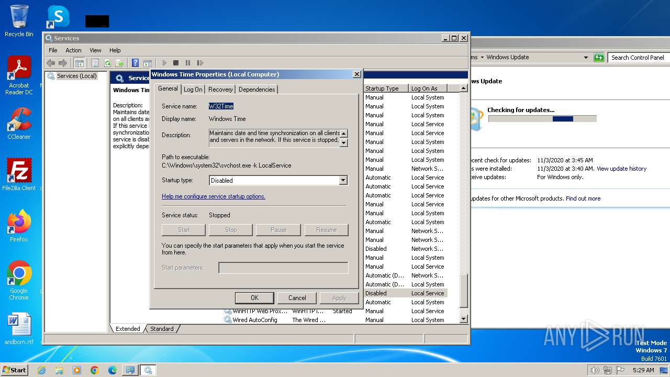Open View update history link in Windows Update
Image resolution: width=670 pixels, height=377 pixels.
(621, 169)
